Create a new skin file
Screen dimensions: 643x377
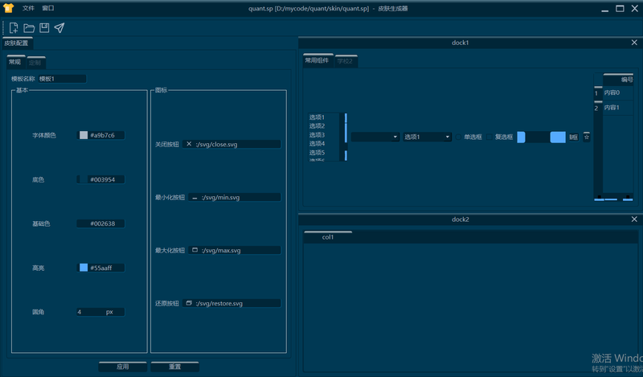(14, 28)
